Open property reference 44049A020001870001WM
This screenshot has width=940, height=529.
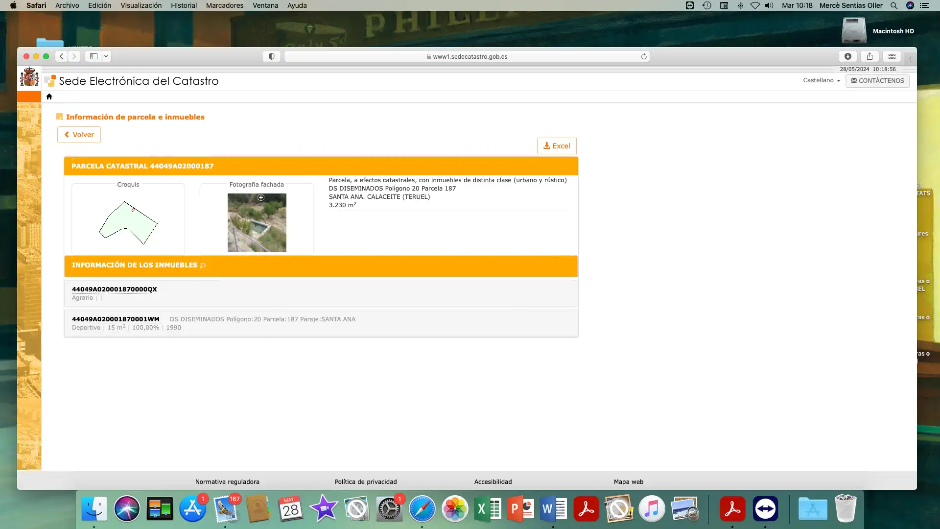pyautogui.click(x=116, y=319)
